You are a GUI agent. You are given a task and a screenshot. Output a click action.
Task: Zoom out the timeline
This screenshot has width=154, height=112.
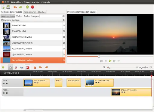[x=151, y=67]
